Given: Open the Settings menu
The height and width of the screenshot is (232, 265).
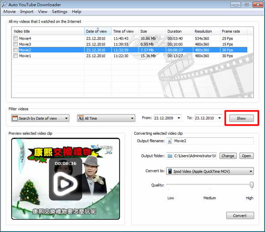Looking at the screenshot, I should coord(60,11).
